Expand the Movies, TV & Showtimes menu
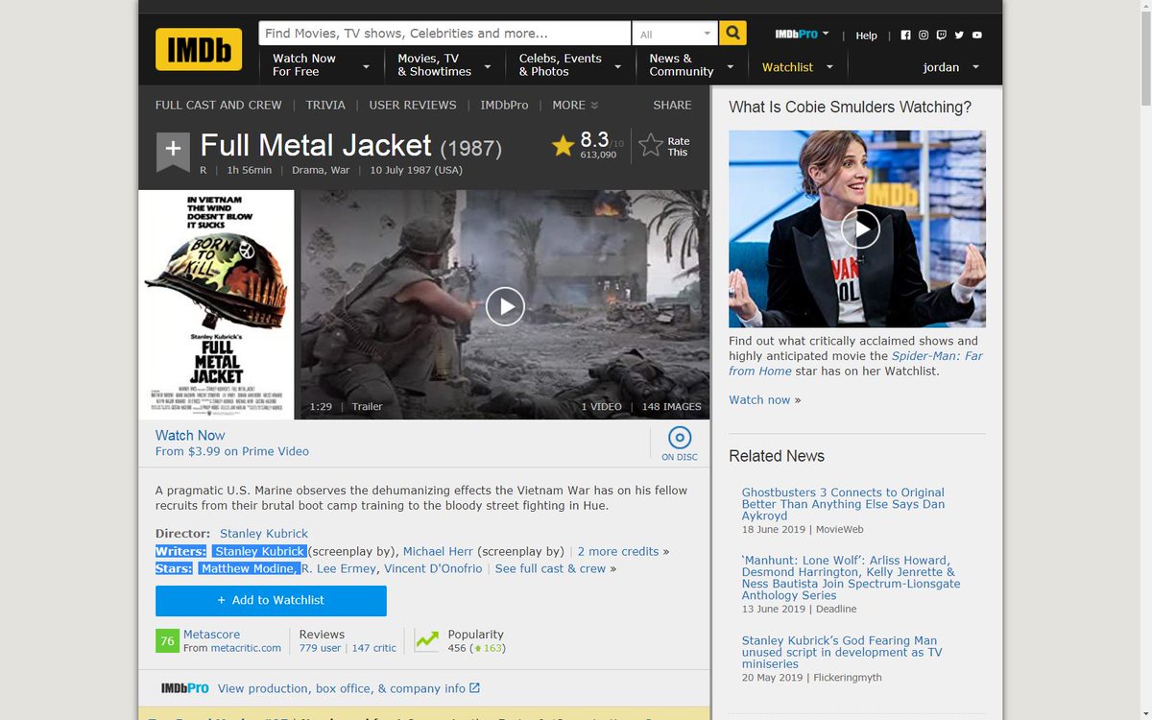The width and height of the screenshot is (1152, 720). 444,65
